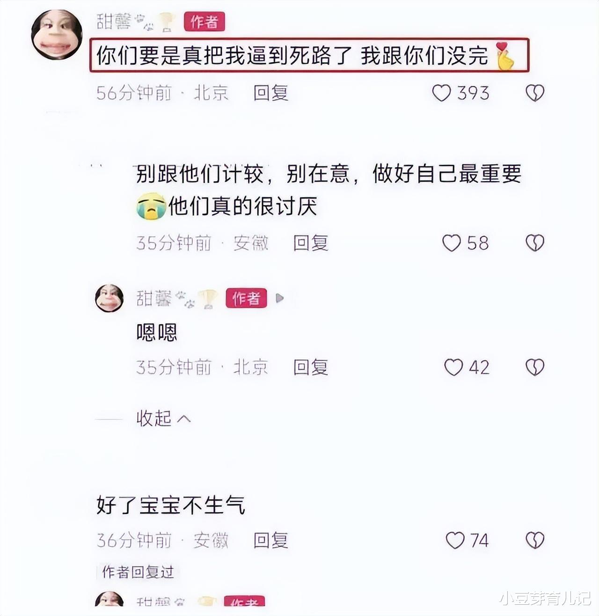Tap broken-heart icon beside 58 likes
The height and width of the screenshot is (616, 599).
pyautogui.click(x=534, y=243)
